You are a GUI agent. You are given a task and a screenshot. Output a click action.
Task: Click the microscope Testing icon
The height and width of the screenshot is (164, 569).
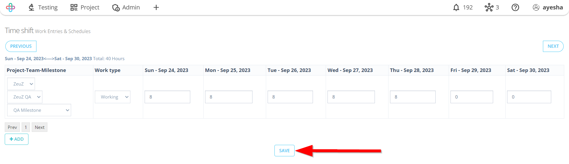click(x=31, y=7)
